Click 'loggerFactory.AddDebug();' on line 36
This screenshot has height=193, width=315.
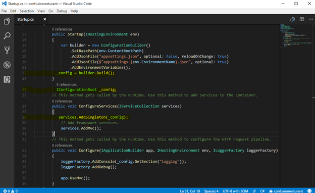coord(89,167)
